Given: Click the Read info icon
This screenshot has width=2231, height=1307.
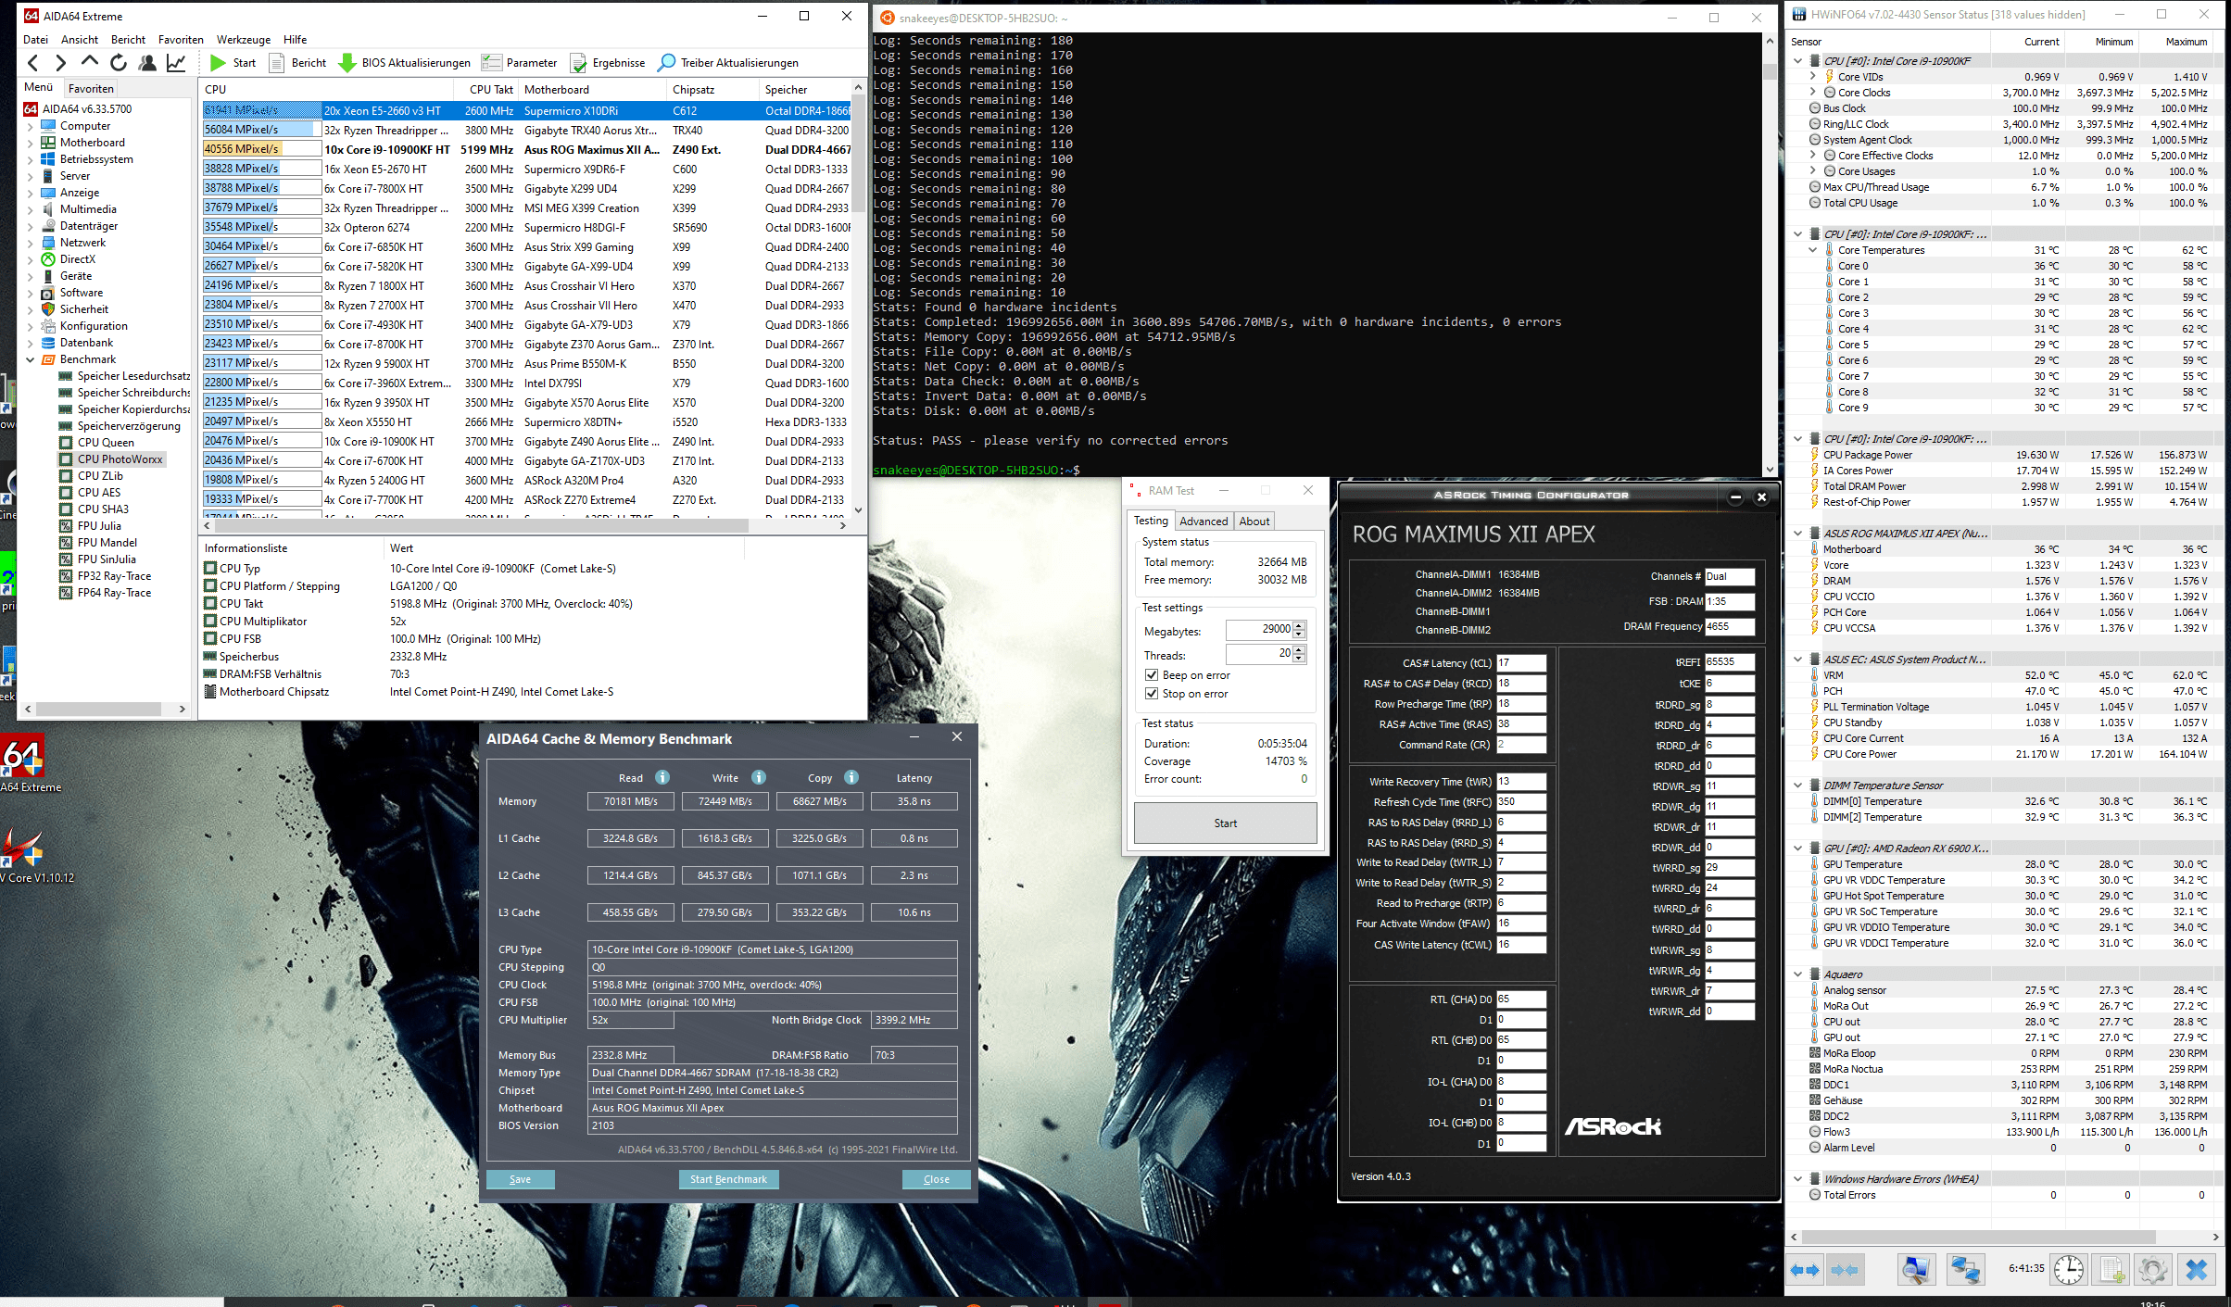Looking at the screenshot, I should (662, 777).
